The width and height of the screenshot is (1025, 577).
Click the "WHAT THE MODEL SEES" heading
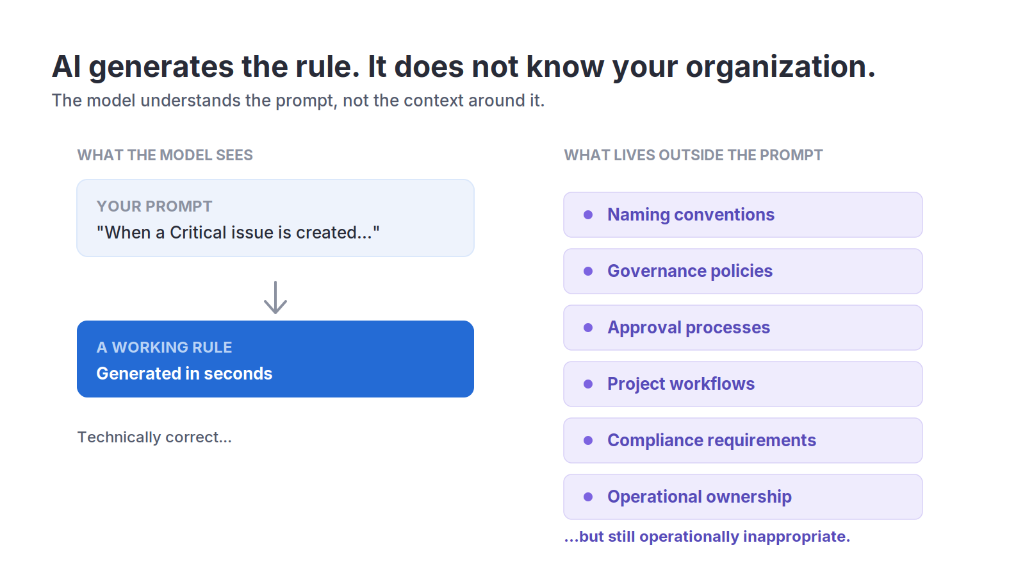click(x=165, y=155)
